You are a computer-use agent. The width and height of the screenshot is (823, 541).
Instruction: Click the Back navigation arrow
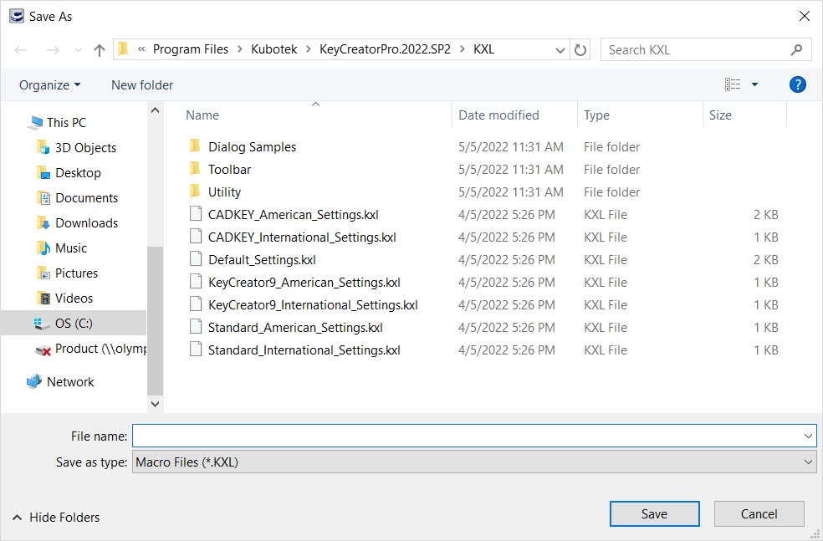click(20, 49)
